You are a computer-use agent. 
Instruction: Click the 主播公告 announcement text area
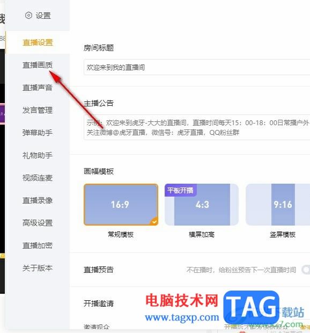click(x=197, y=127)
